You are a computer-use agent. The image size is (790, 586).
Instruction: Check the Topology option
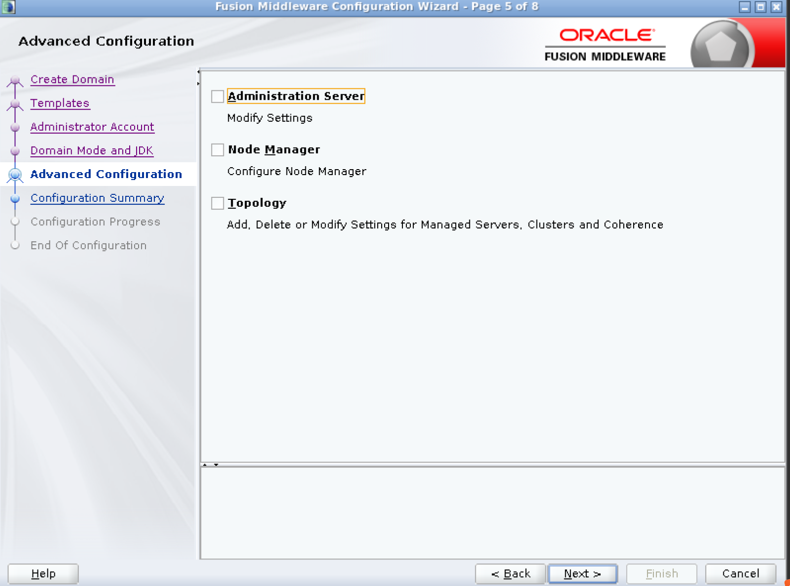(x=217, y=203)
